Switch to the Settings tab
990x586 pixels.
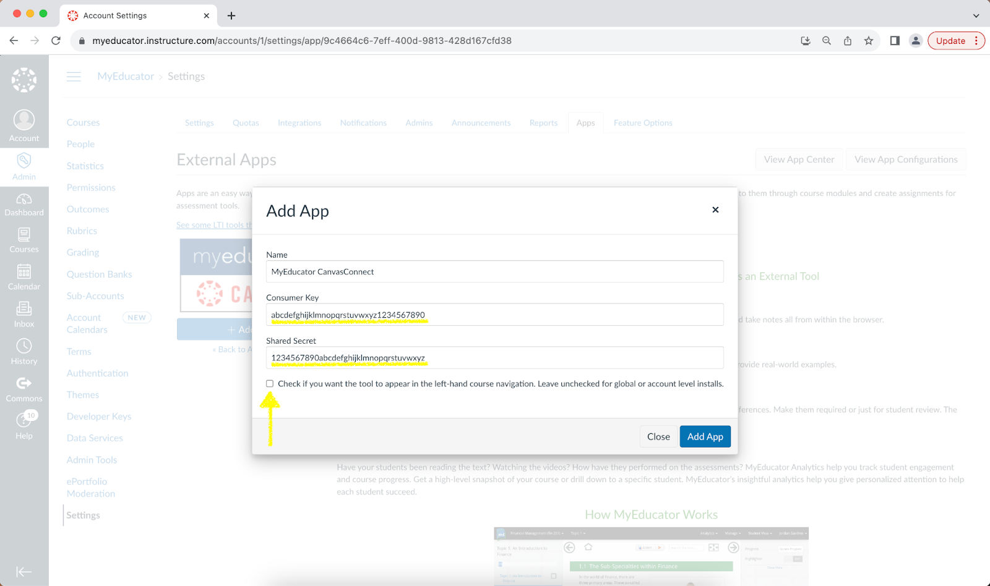click(x=199, y=123)
